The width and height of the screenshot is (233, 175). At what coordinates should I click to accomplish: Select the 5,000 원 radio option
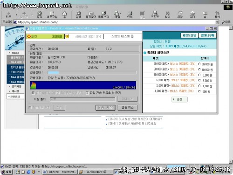(x=199, y=75)
